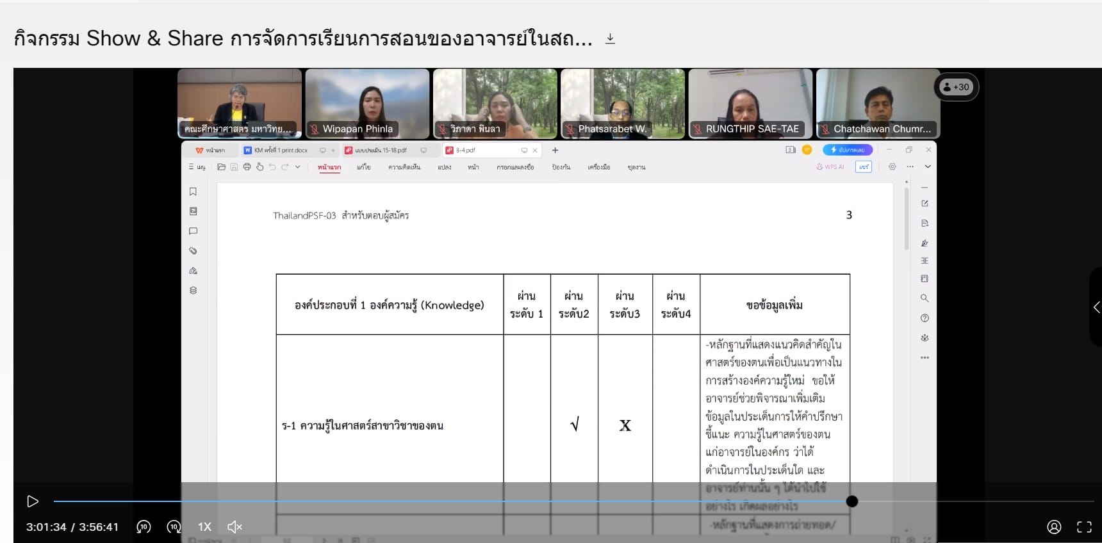Collapse the WPS ribbon with chevron
This screenshot has width=1102, height=543.
click(x=928, y=167)
